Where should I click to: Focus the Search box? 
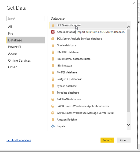[26, 18]
